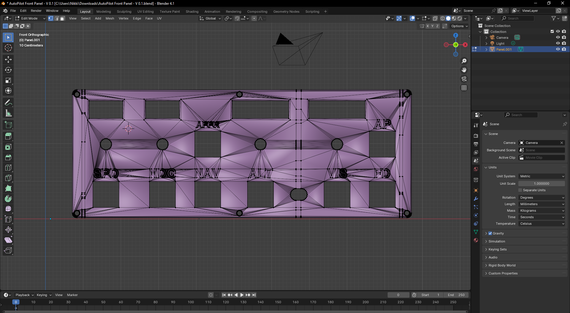Viewport: 570px width, 313px height.
Task: Open the Tool properties tab
Action: point(476,125)
